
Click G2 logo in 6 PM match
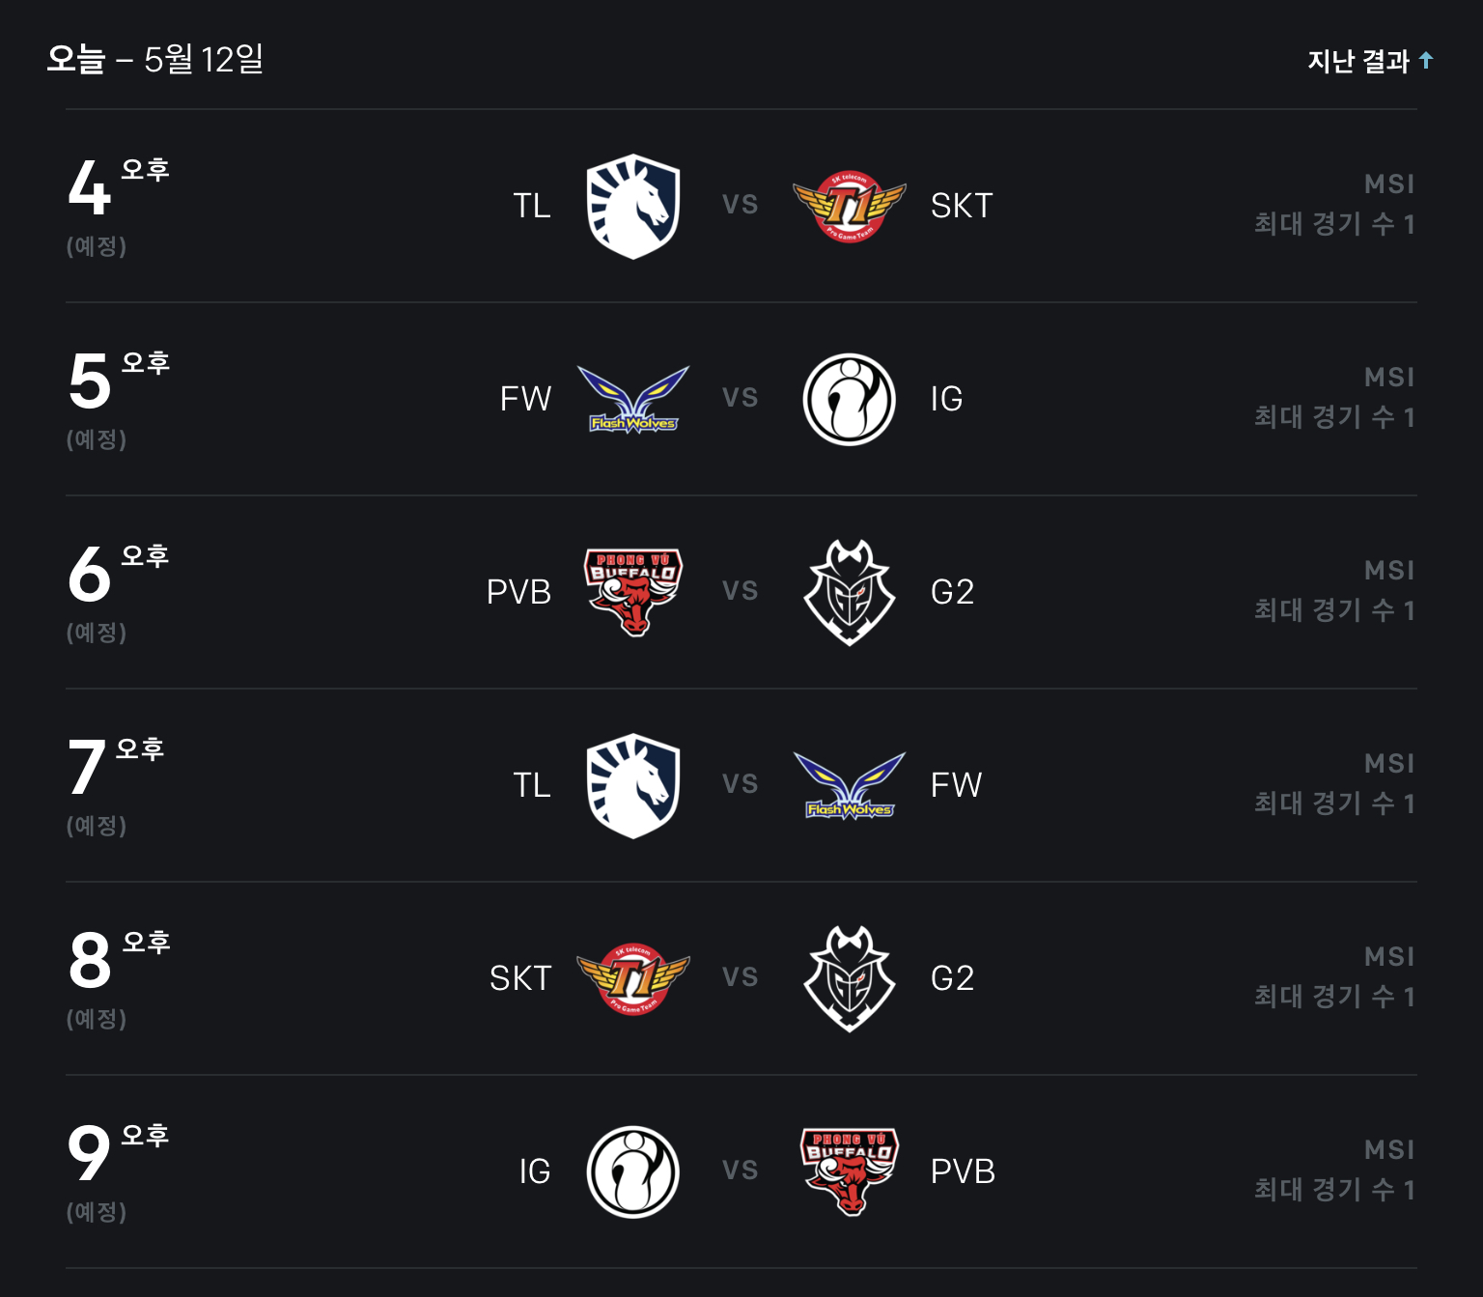tap(849, 592)
